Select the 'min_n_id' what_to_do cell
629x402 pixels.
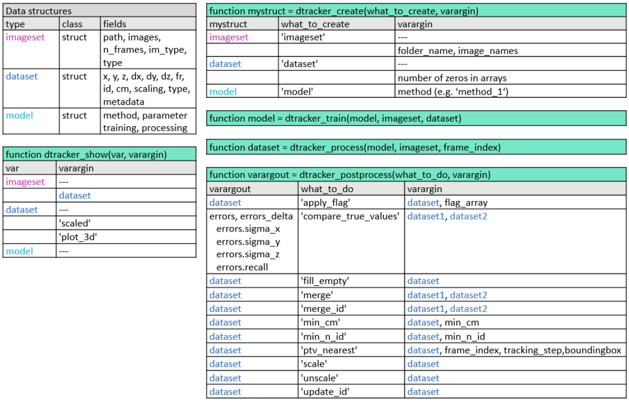tap(351, 336)
